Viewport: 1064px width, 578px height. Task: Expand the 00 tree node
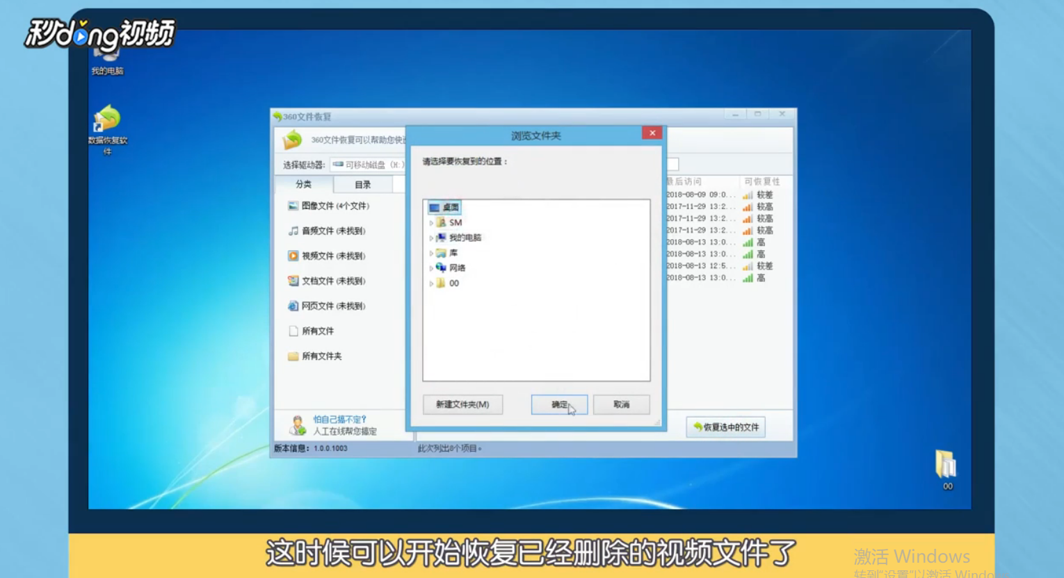click(431, 283)
